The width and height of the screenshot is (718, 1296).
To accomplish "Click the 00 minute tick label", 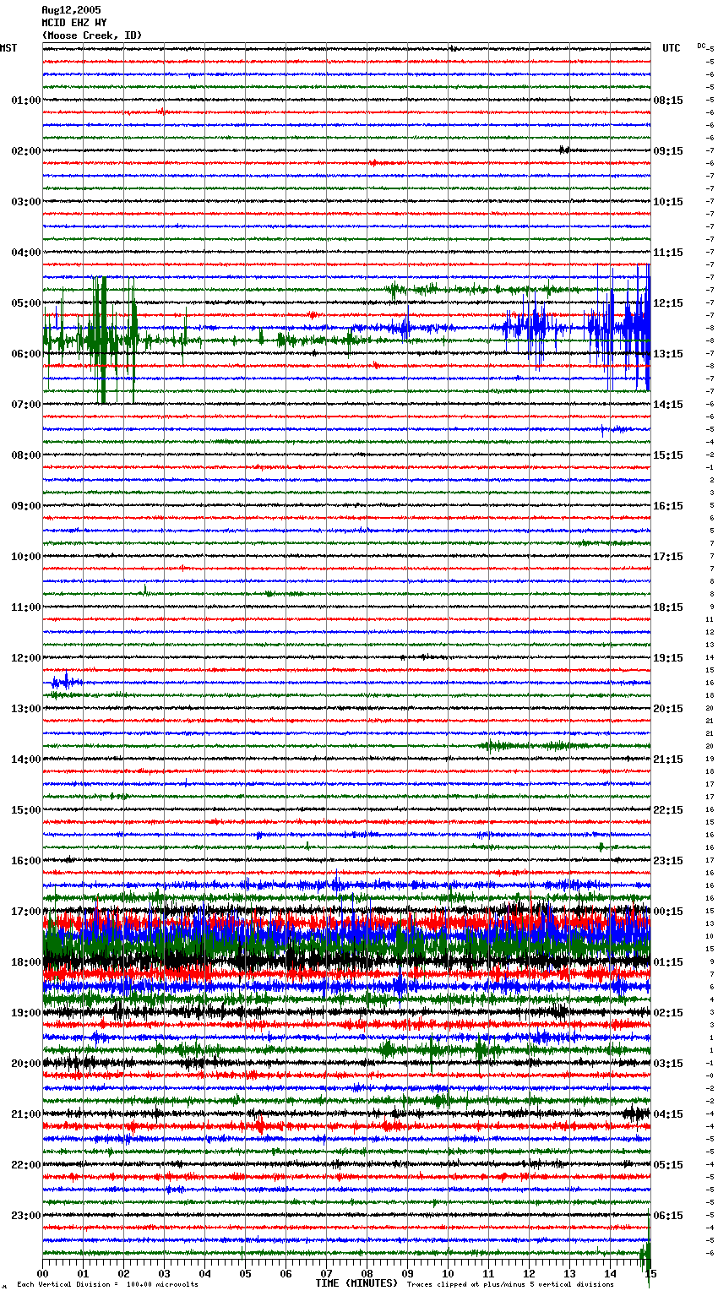I will point(43,1273).
